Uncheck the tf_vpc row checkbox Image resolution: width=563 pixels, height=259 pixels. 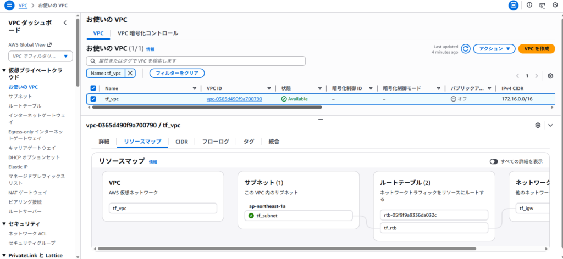coord(93,99)
